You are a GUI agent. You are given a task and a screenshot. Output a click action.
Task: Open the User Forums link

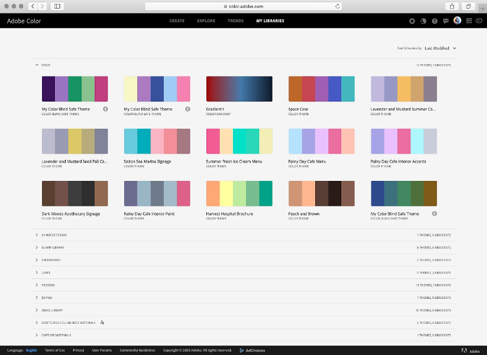[102, 350]
